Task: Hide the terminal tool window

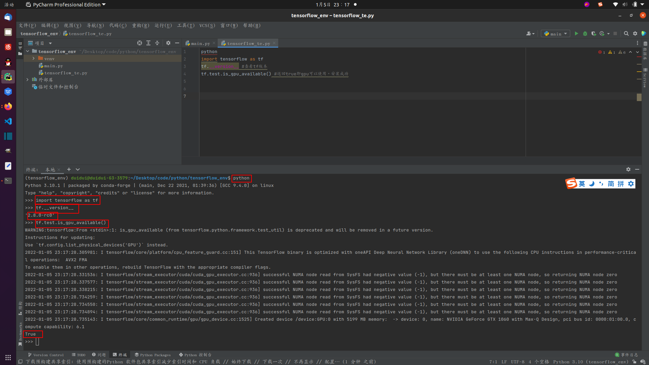Action: pyautogui.click(x=637, y=169)
